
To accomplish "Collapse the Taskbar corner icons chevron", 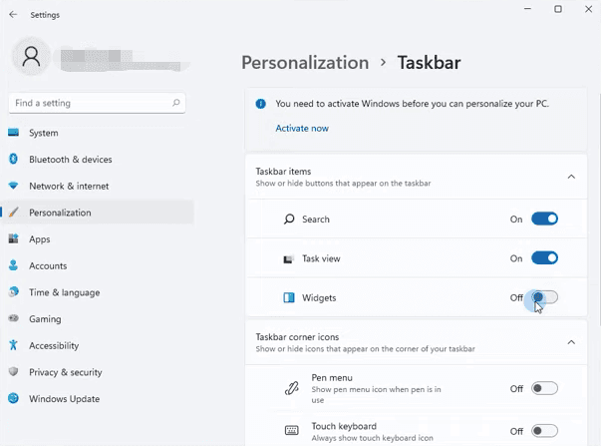I will click(571, 342).
